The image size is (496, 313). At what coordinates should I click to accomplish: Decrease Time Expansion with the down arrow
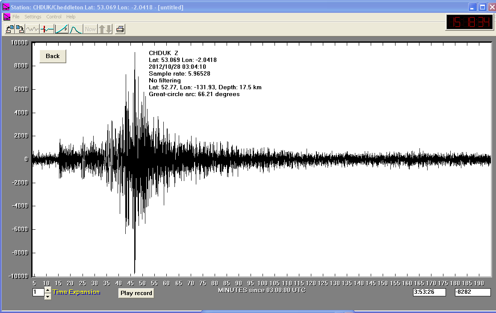point(47,296)
